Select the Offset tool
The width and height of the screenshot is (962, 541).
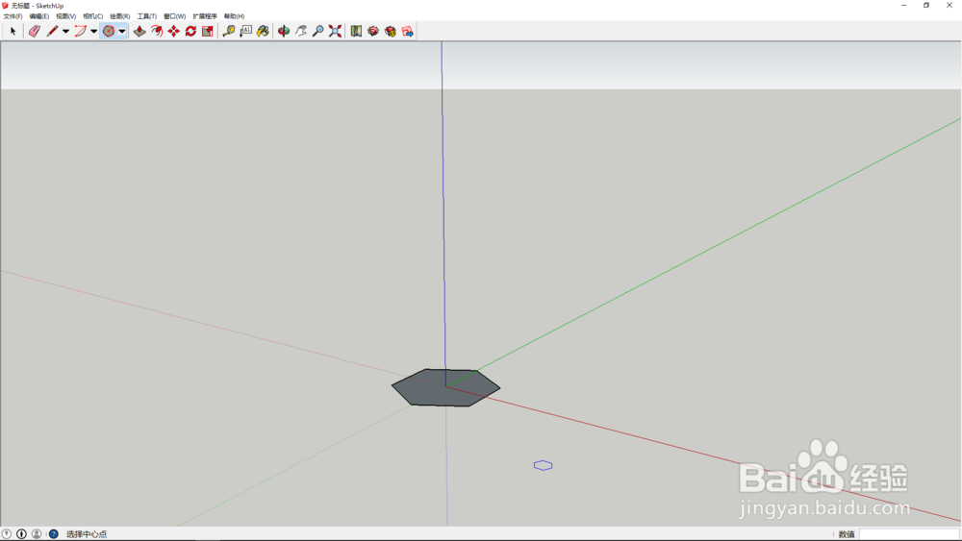tap(157, 32)
